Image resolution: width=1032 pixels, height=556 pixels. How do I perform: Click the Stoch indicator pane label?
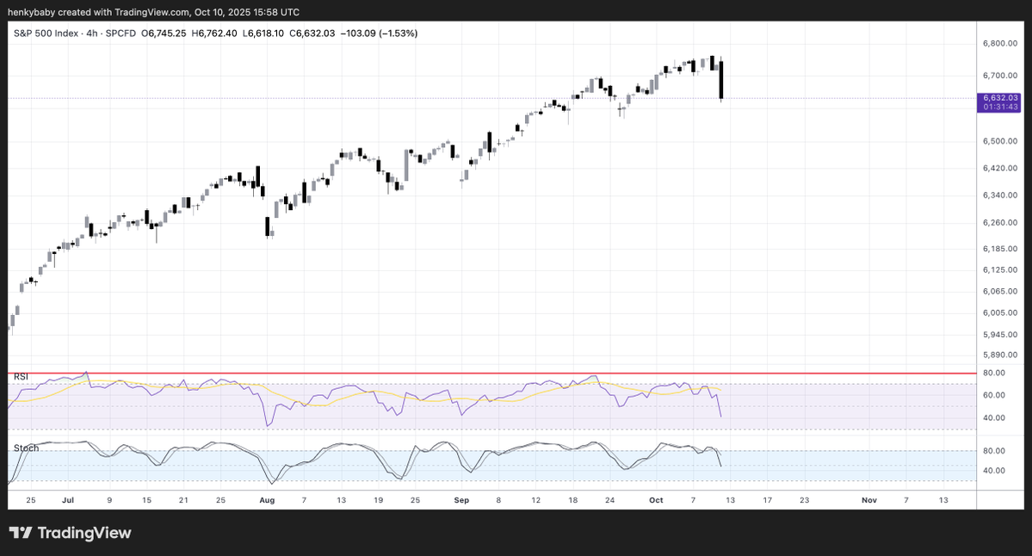tap(25, 448)
